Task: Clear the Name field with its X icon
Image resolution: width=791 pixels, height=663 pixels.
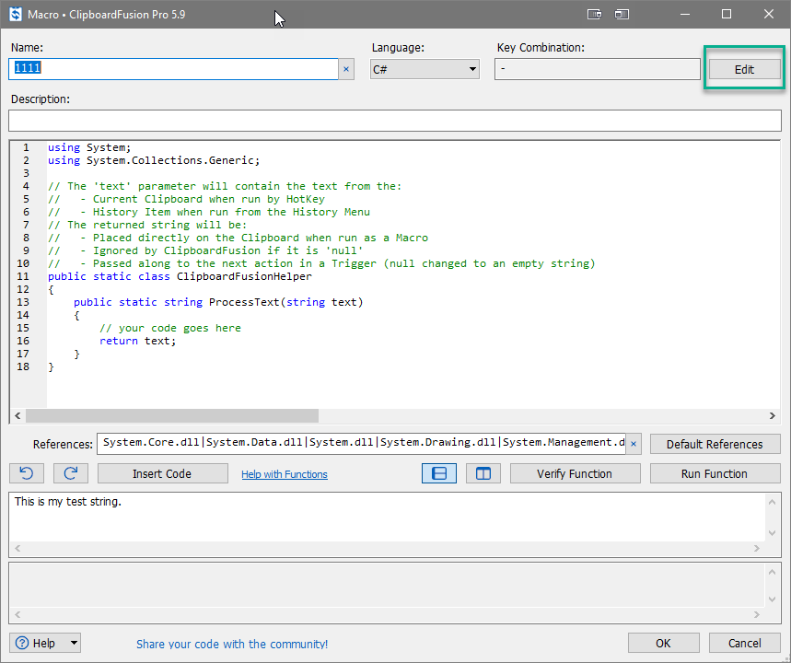Action: click(346, 69)
